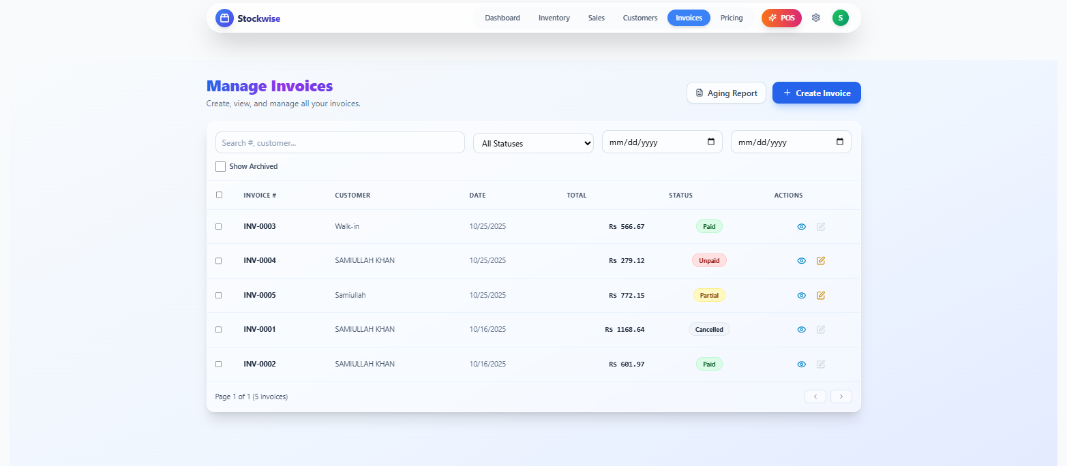The height and width of the screenshot is (466, 1067).
Task: Open the second date filter calendar picker
Action: pos(840,142)
